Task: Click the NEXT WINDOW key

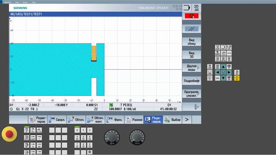Action: 217,67
